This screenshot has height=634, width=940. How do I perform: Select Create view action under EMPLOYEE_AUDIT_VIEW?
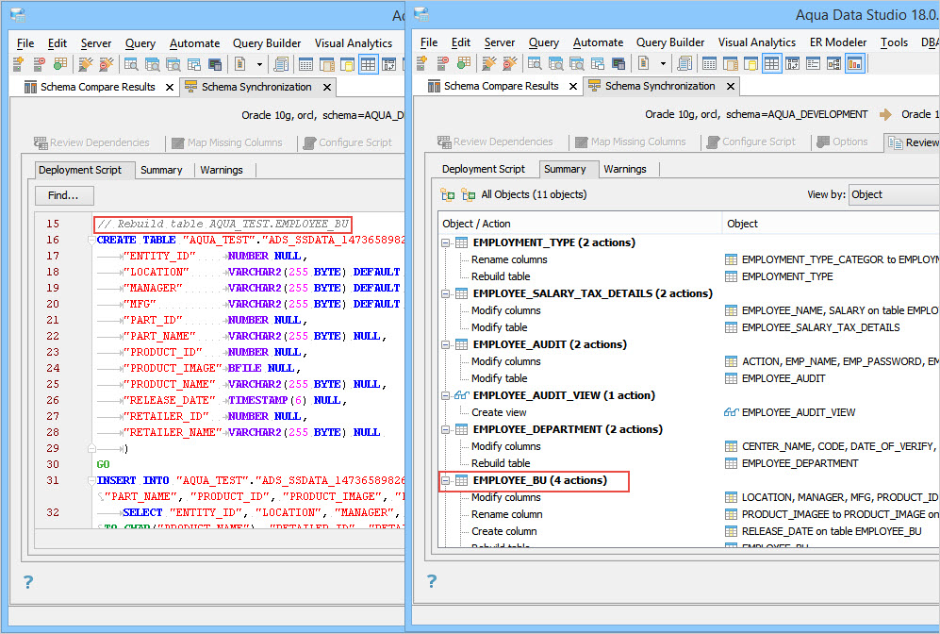point(499,412)
